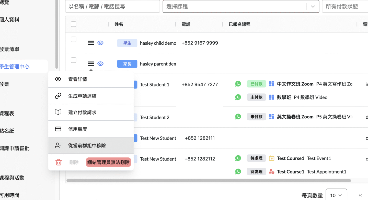The image size is (368, 200).
Task: Tick the checkbox for hasley child demo
Action: (74, 40)
